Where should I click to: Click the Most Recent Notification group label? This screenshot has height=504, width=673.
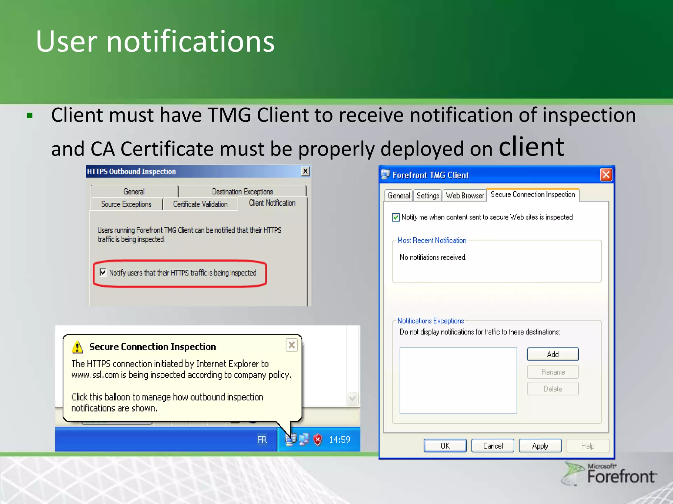click(x=432, y=241)
